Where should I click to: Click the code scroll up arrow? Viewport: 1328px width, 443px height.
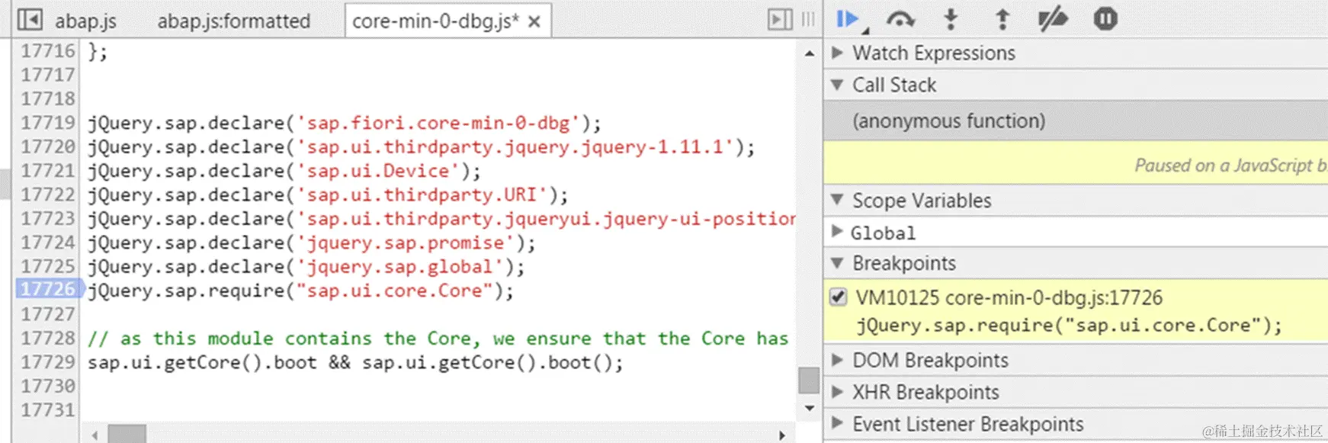point(809,53)
